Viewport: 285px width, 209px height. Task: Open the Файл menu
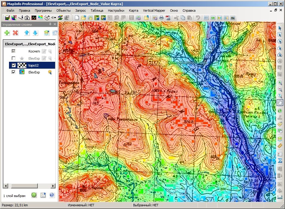pyautogui.click(x=10, y=10)
